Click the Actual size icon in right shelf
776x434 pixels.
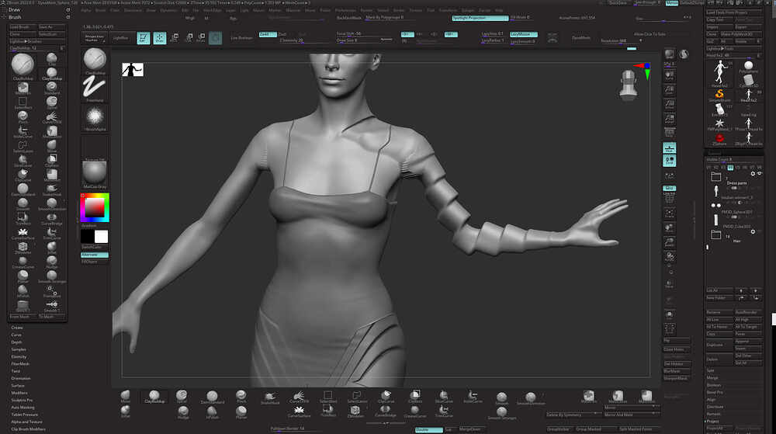tap(669, 104)
